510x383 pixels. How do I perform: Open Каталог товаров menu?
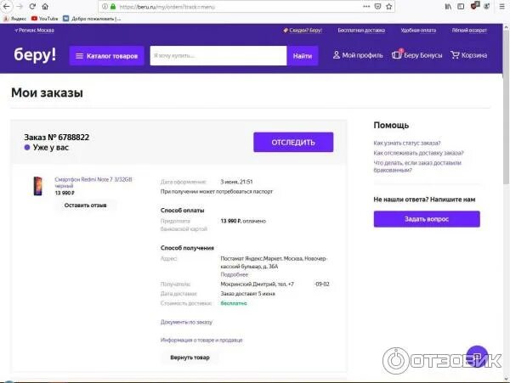tap(106, 56)
